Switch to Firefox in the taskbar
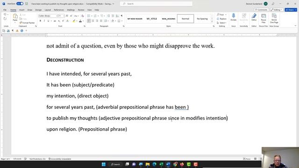The width and height of the screenshot is (299, 168). click(x=182, y=164)
